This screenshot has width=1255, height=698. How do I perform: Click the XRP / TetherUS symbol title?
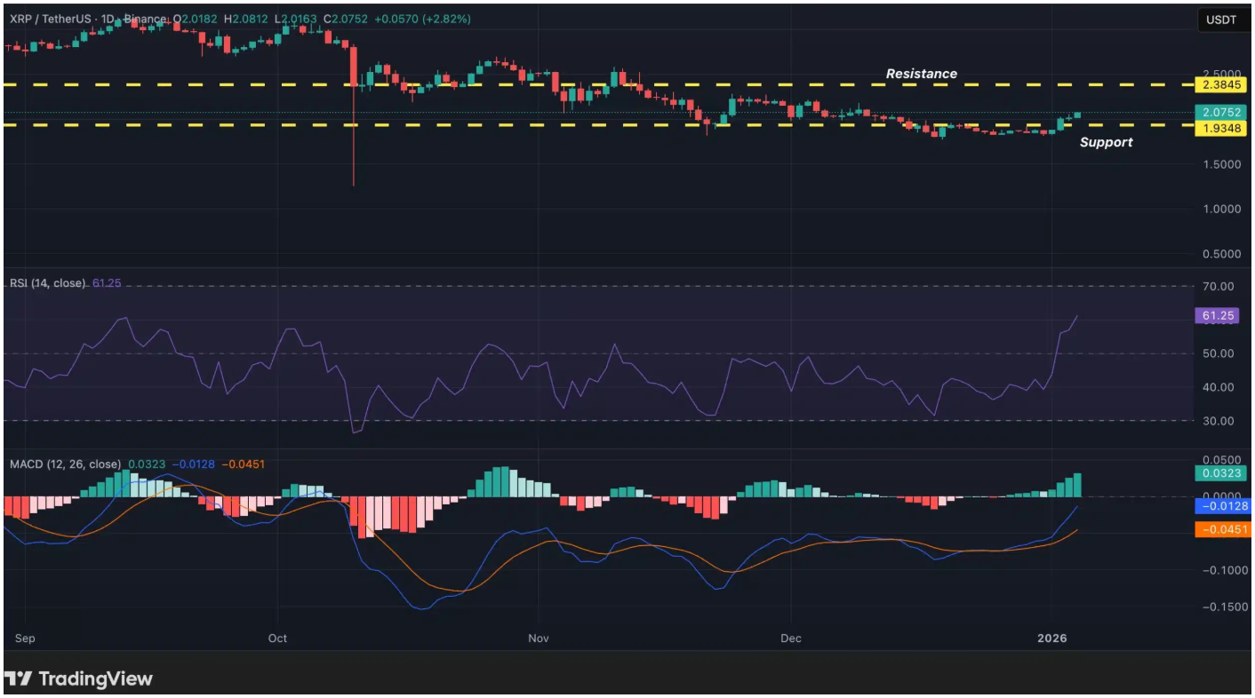point(49,19)
